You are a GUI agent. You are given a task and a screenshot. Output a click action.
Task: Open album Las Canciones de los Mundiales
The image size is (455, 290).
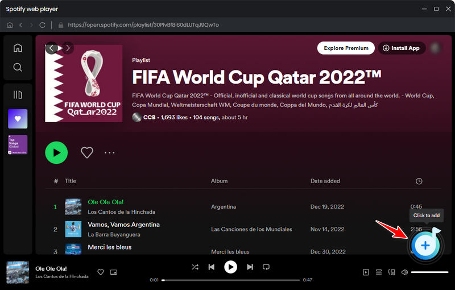click(251, 229)
